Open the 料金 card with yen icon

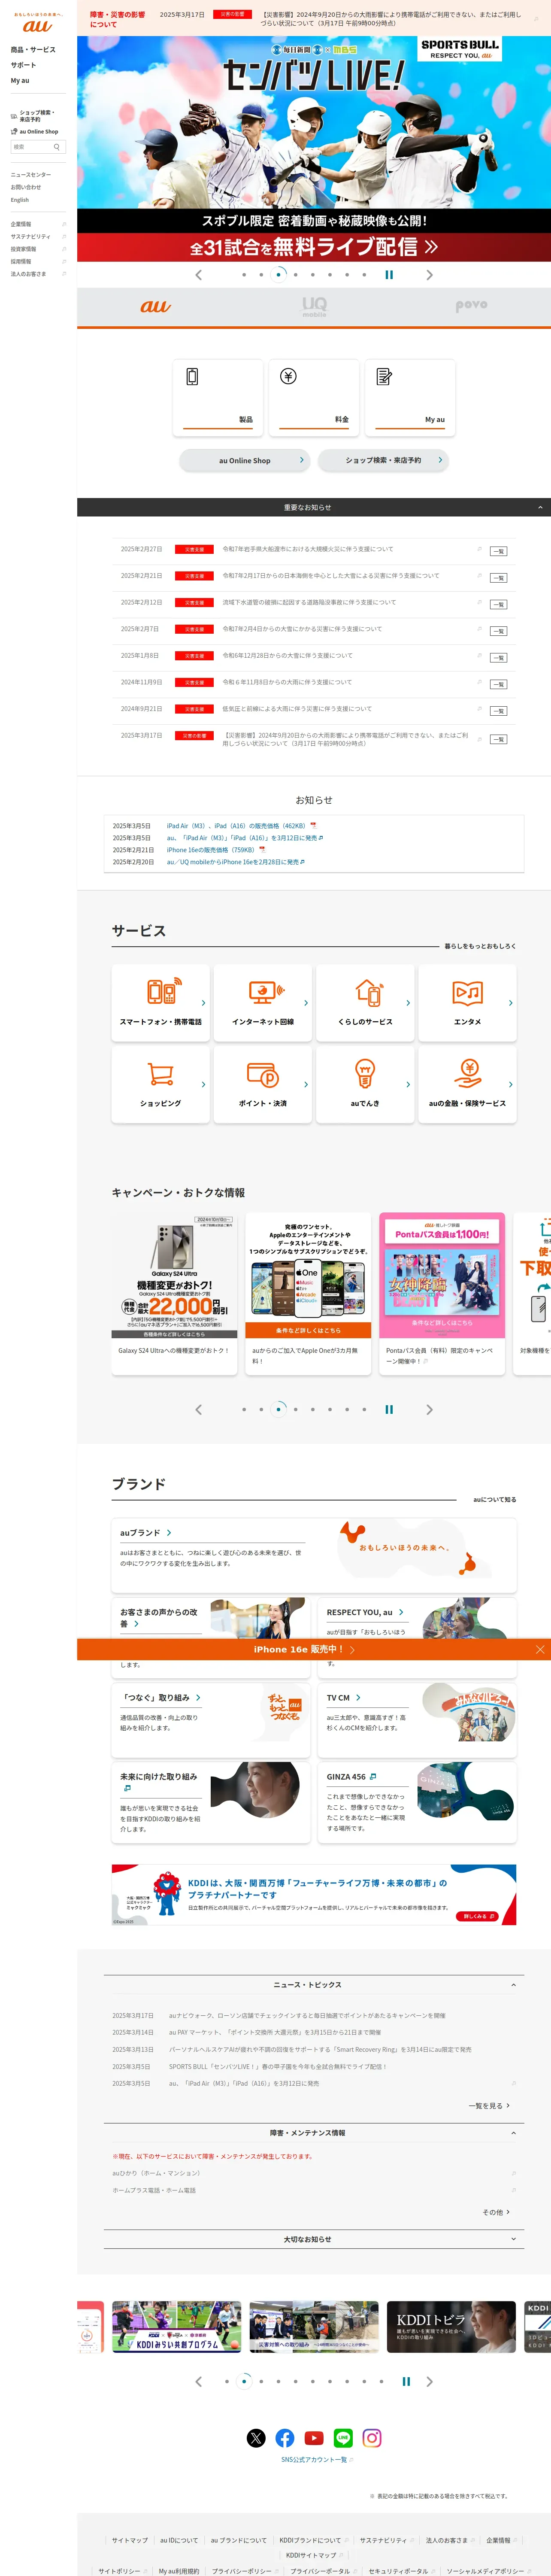tap(314, 398)
